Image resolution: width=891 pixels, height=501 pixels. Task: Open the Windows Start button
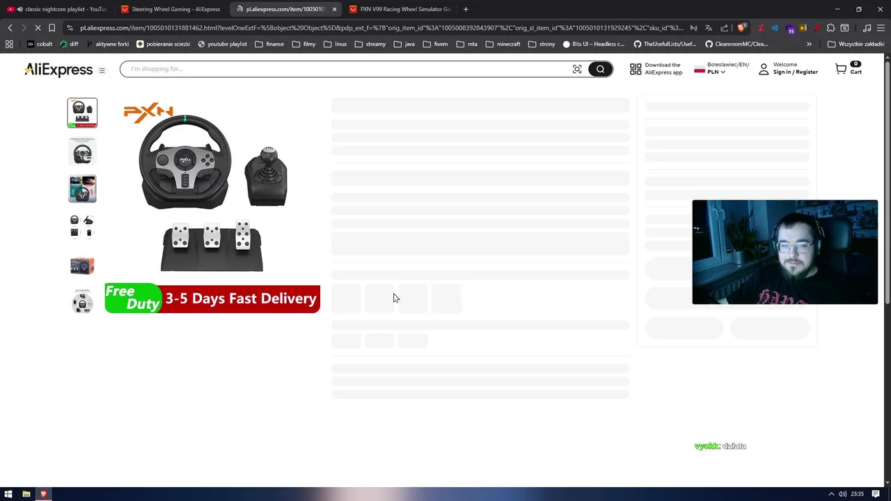(x=8, y=494)
